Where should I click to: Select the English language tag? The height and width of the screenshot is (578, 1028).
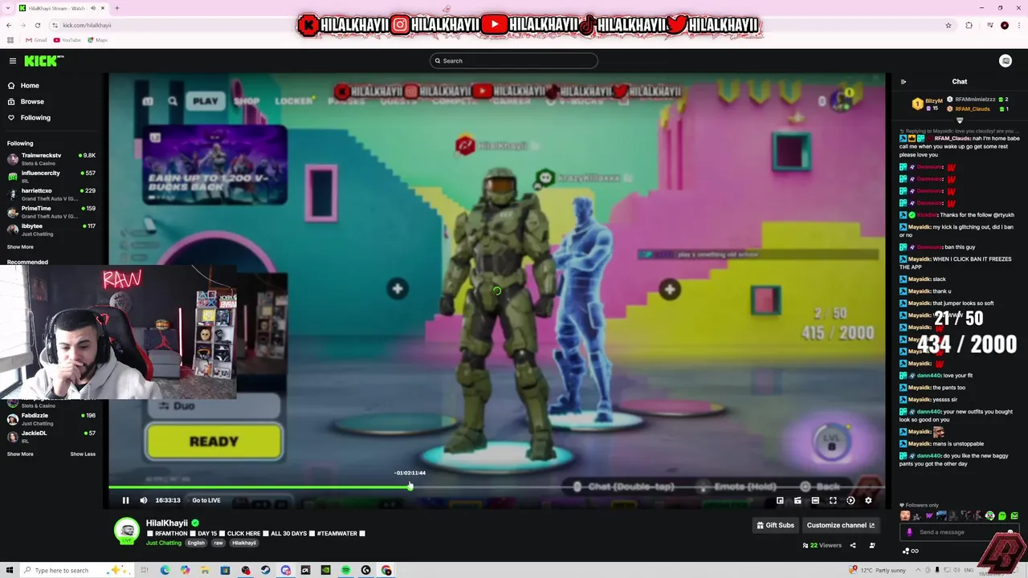click(x=197, y=543)
